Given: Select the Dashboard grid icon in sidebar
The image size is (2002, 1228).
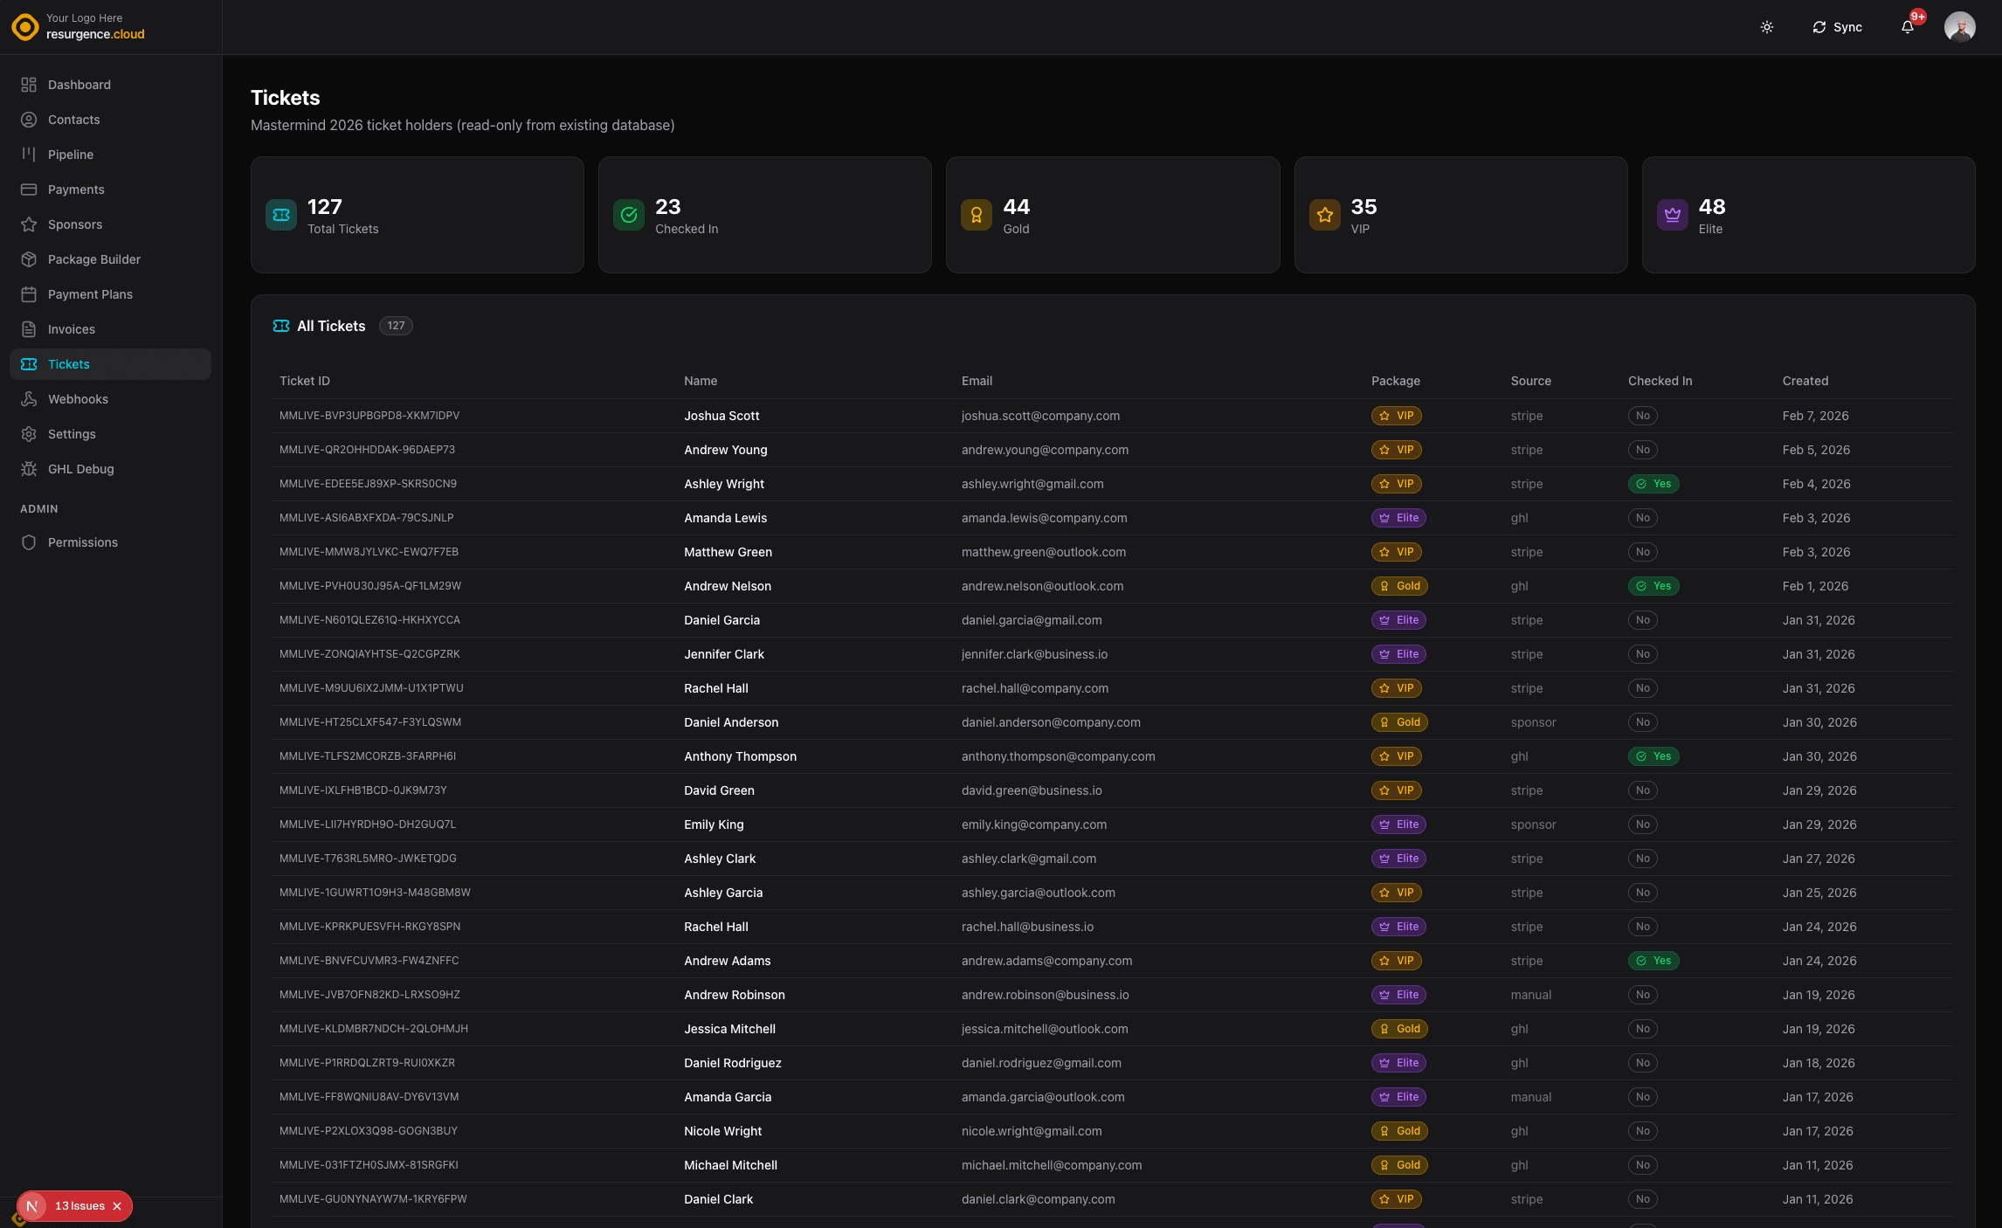Looking at the screenshot, I should click(x=28, y=84).
